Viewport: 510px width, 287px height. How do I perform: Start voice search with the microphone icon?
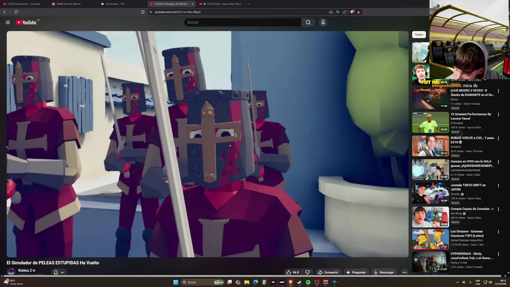tap(323, 22)
